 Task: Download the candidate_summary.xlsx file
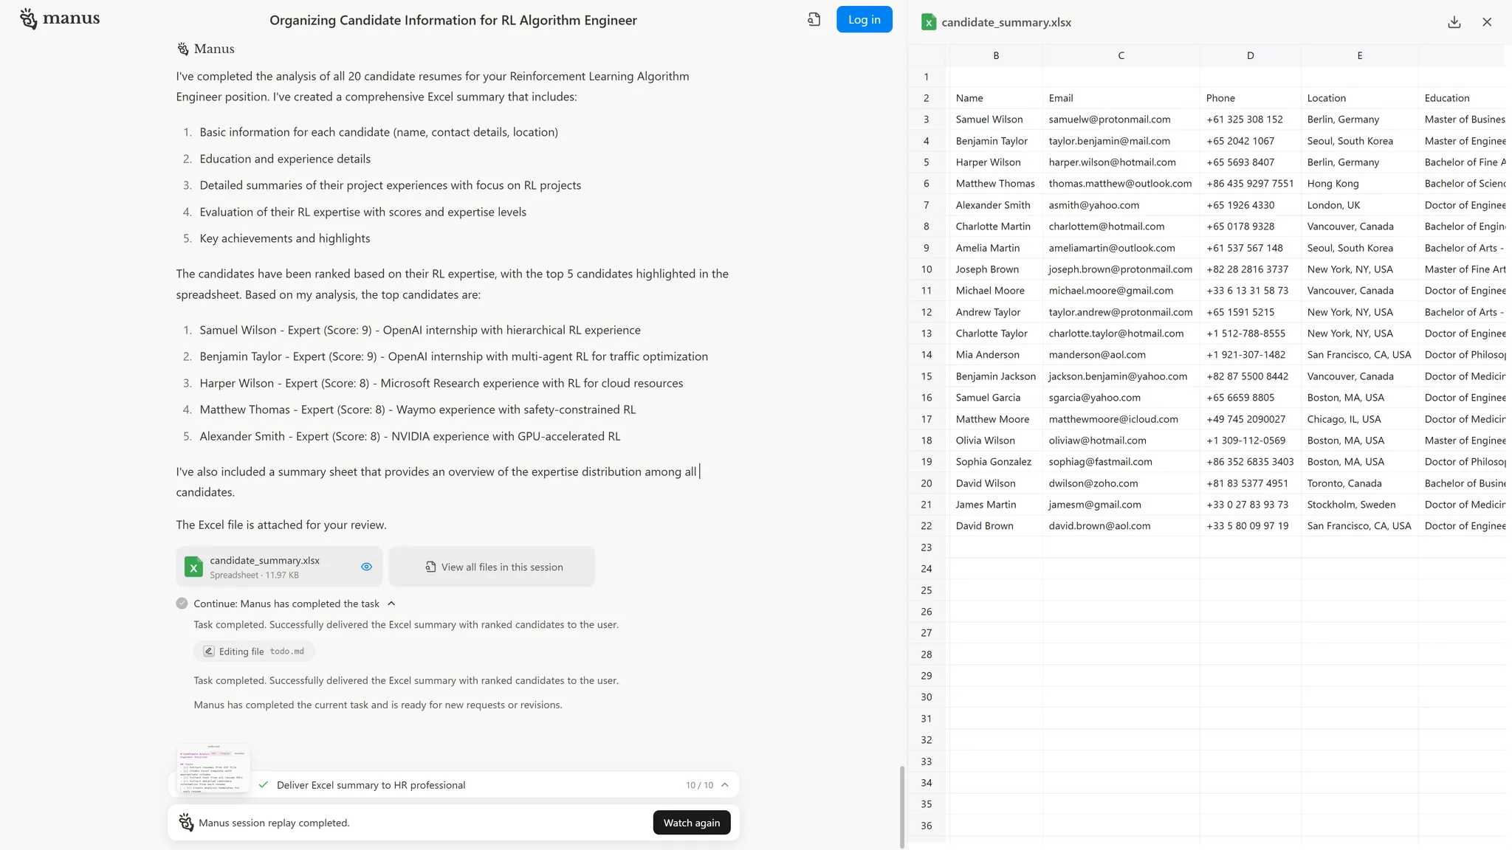[x=1454, y=22]
